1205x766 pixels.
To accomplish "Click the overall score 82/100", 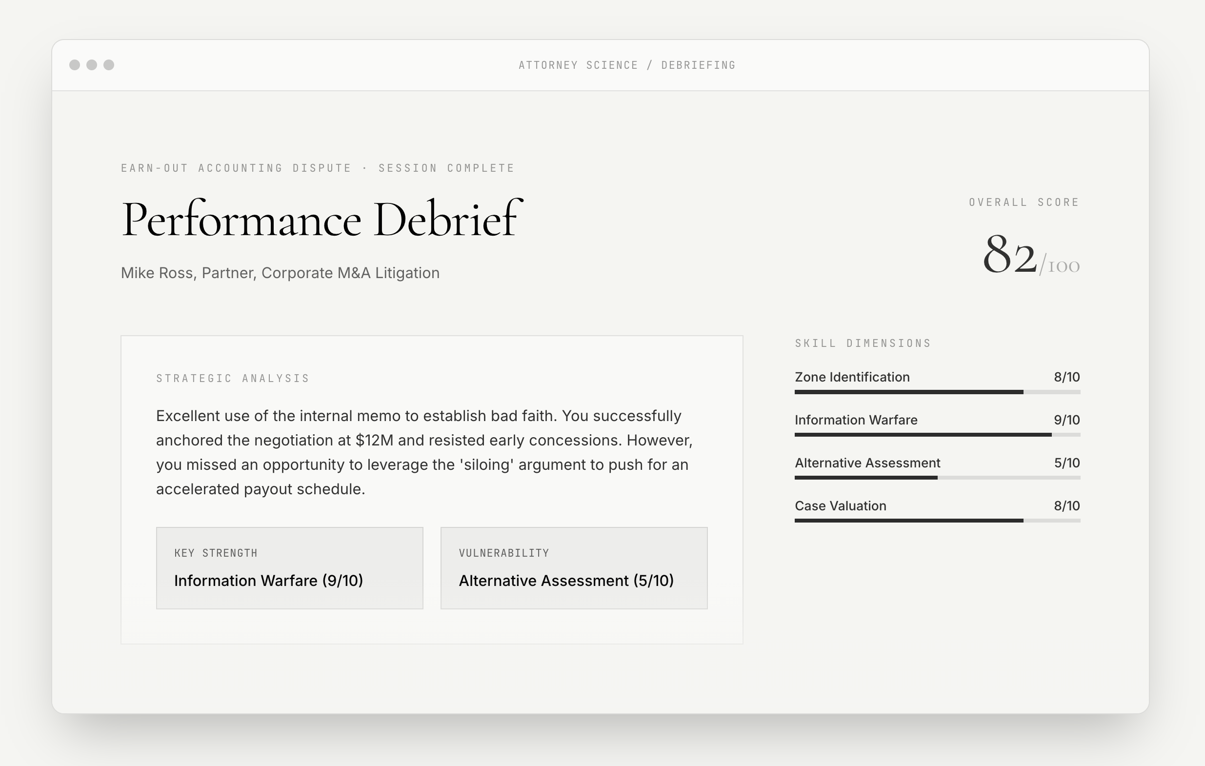I will pyautogui.click(x=1030, y=256).
